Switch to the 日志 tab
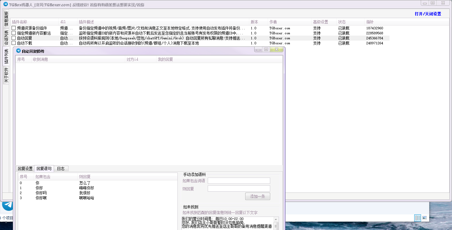Image resolution: width=452 pixels, height=230 pixels. pyautogui.click(x=61, y=169)
